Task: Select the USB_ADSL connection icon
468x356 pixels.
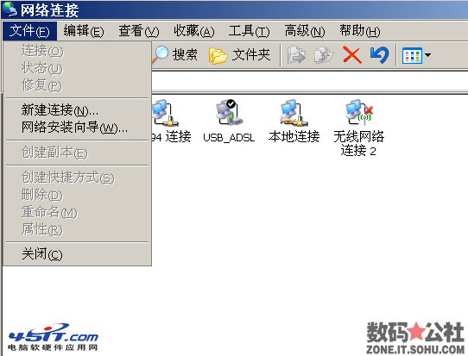Action: (229, 112)
